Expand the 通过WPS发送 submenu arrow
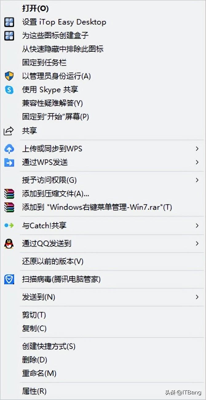206x400 pixels. click(x=197, y=162)
